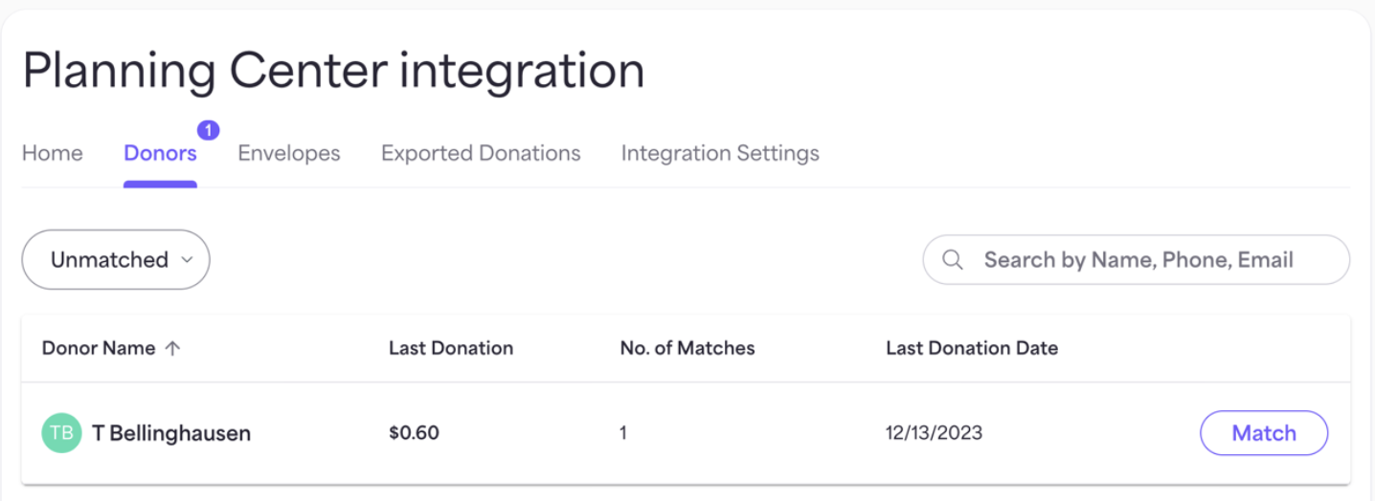
Task: Click the No. of Matches header
Action: click(687, 348)
